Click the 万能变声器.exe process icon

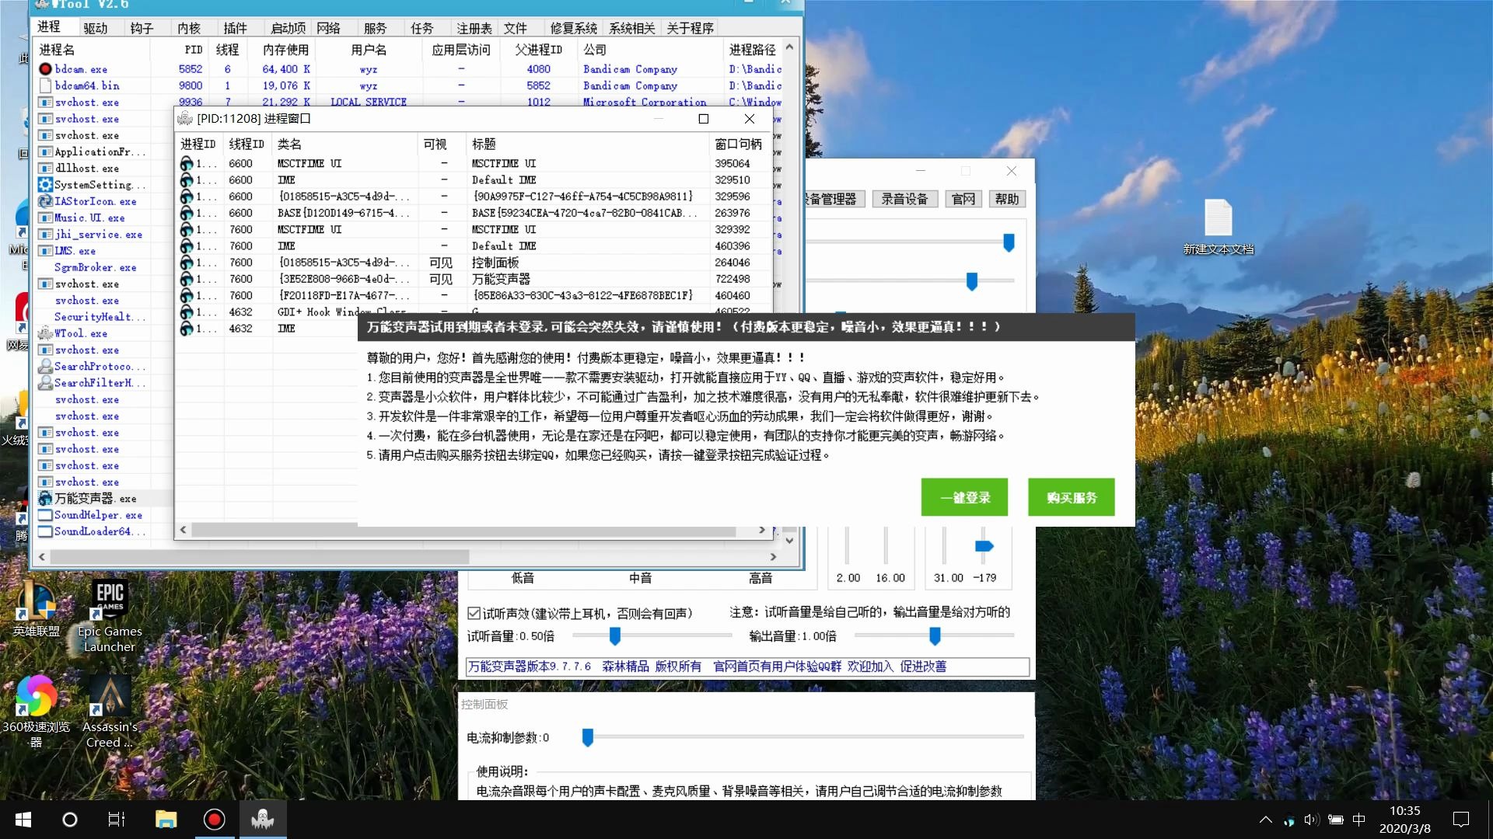[x=45, y=499]
